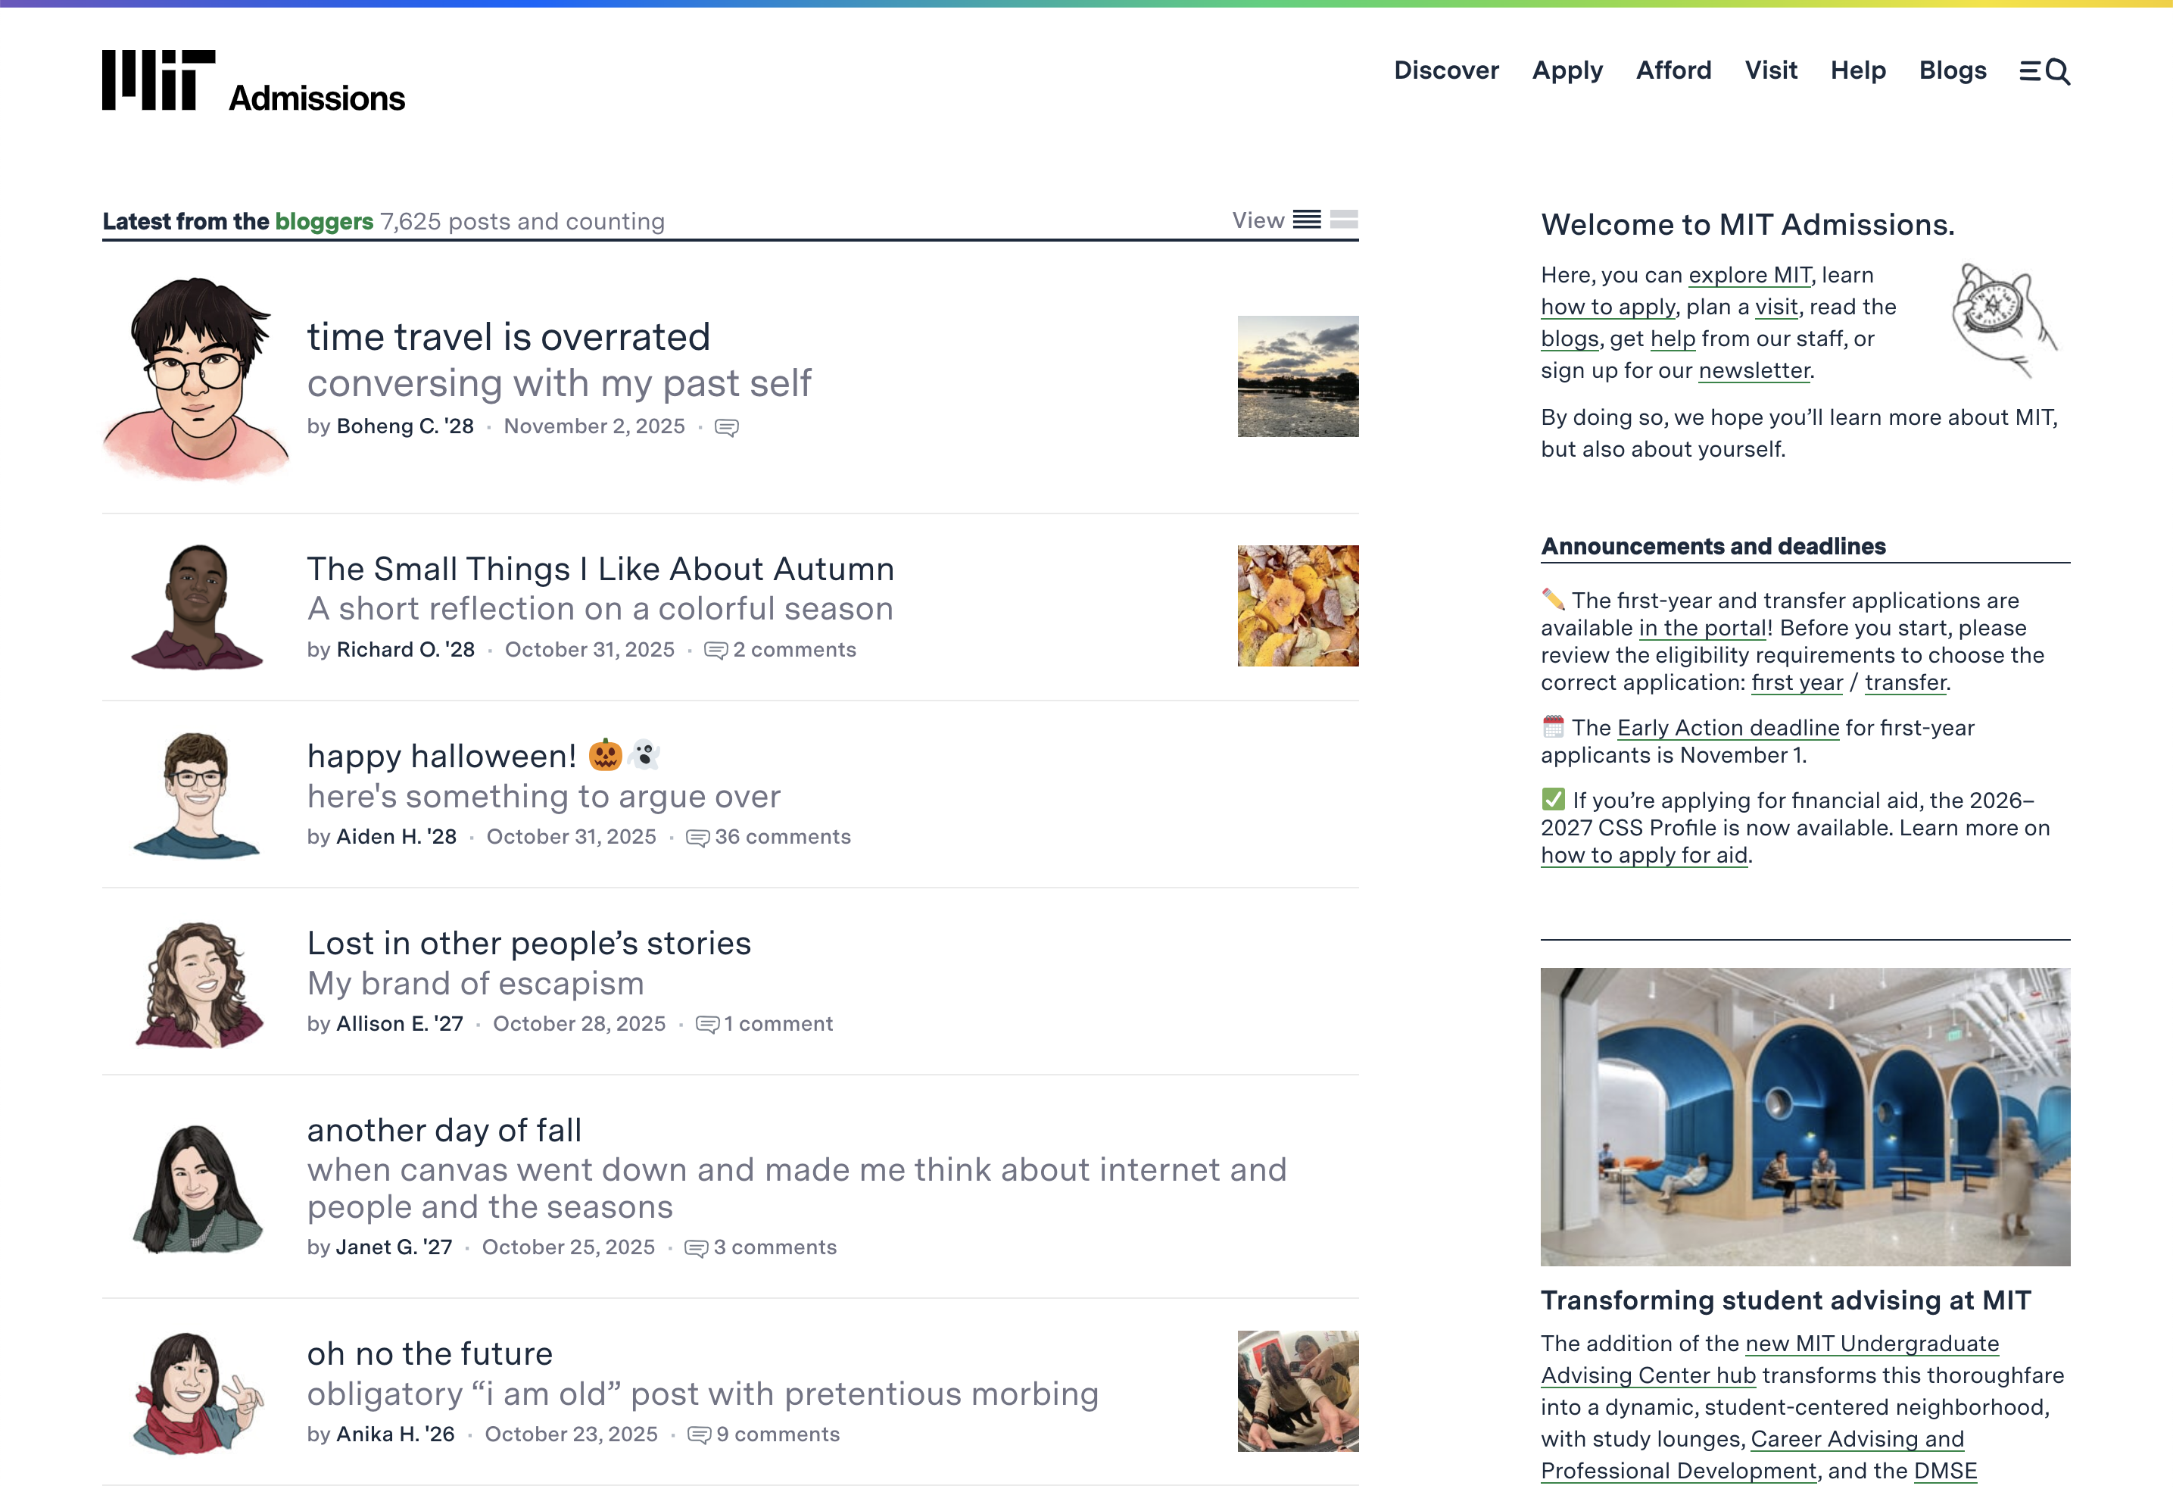
Task: Follow the Early Action deadline link
Action: point(1727,728)
